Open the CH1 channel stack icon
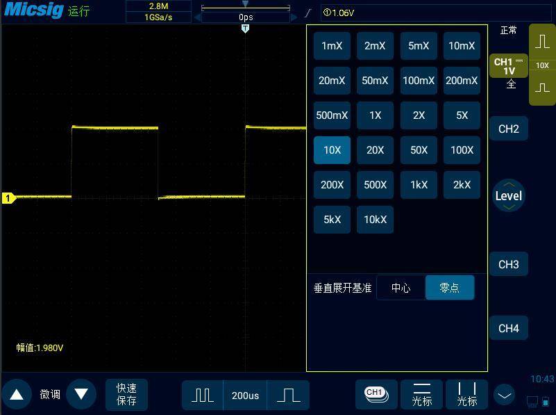Screen dimensions: 556x415 click(376, 394)
